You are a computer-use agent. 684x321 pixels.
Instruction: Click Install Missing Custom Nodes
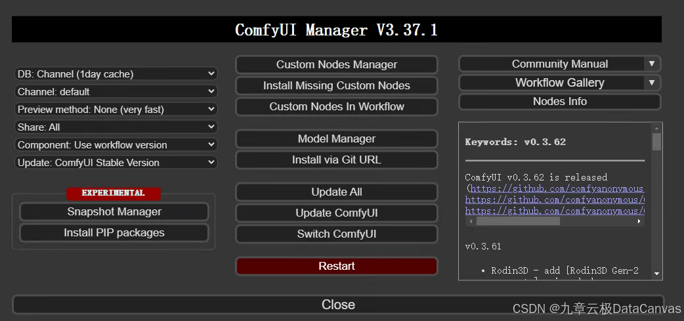(x=336, y=85)
